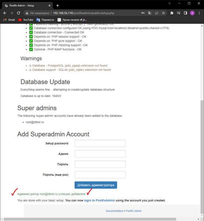Click the scroll down arrow

(x=202, y=215)
